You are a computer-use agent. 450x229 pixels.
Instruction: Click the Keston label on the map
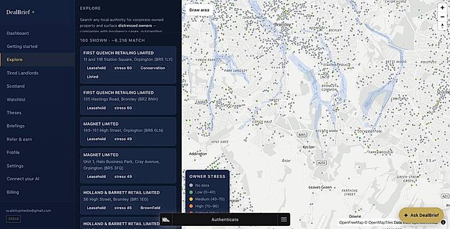(x=309, y=147)
